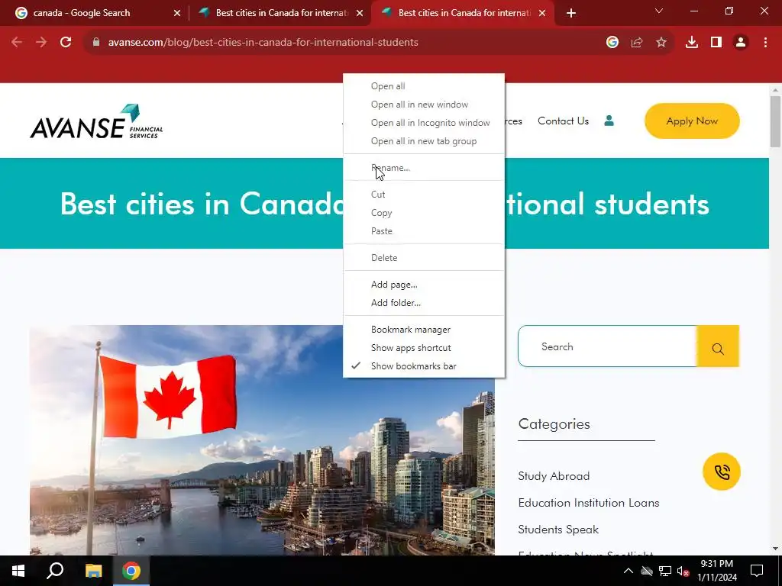Select Copy in context menu
Viewport: 782px width, 586px height.
tap(424, 213)
